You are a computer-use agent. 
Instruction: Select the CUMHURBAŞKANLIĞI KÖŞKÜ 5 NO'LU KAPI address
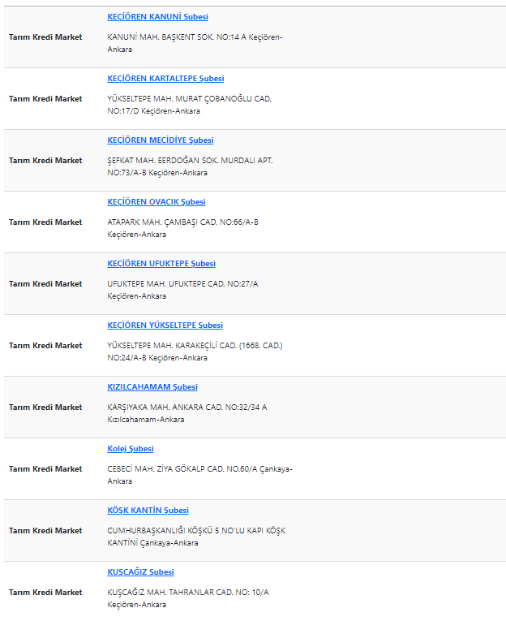coord(196,537)
